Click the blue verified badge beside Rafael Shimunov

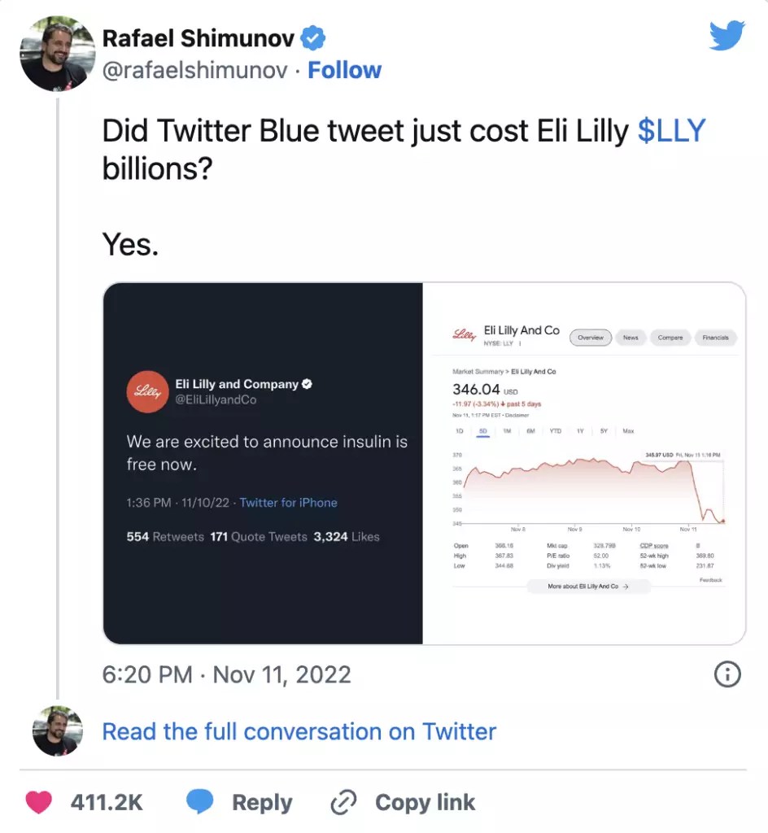click(x=313, y=38)
